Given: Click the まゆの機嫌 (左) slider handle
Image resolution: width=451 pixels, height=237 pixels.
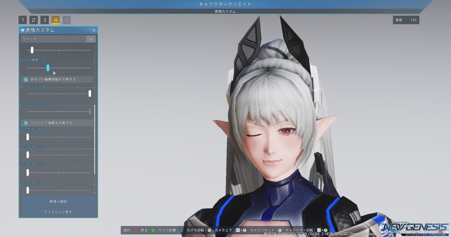Looking at the screenshot, I should pyautogui.click(x=48, y=68).
